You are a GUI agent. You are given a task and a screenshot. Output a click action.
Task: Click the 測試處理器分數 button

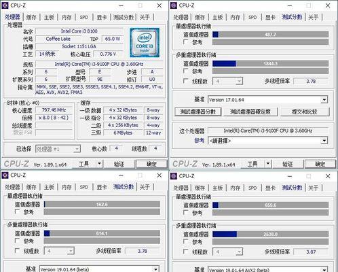point(198,112)
